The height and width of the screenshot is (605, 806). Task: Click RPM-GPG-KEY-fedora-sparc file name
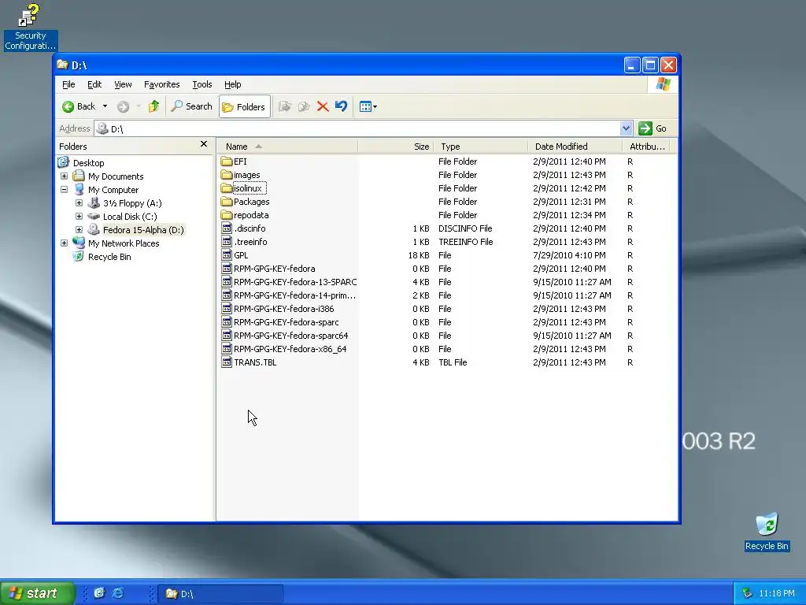pos(287,322)
